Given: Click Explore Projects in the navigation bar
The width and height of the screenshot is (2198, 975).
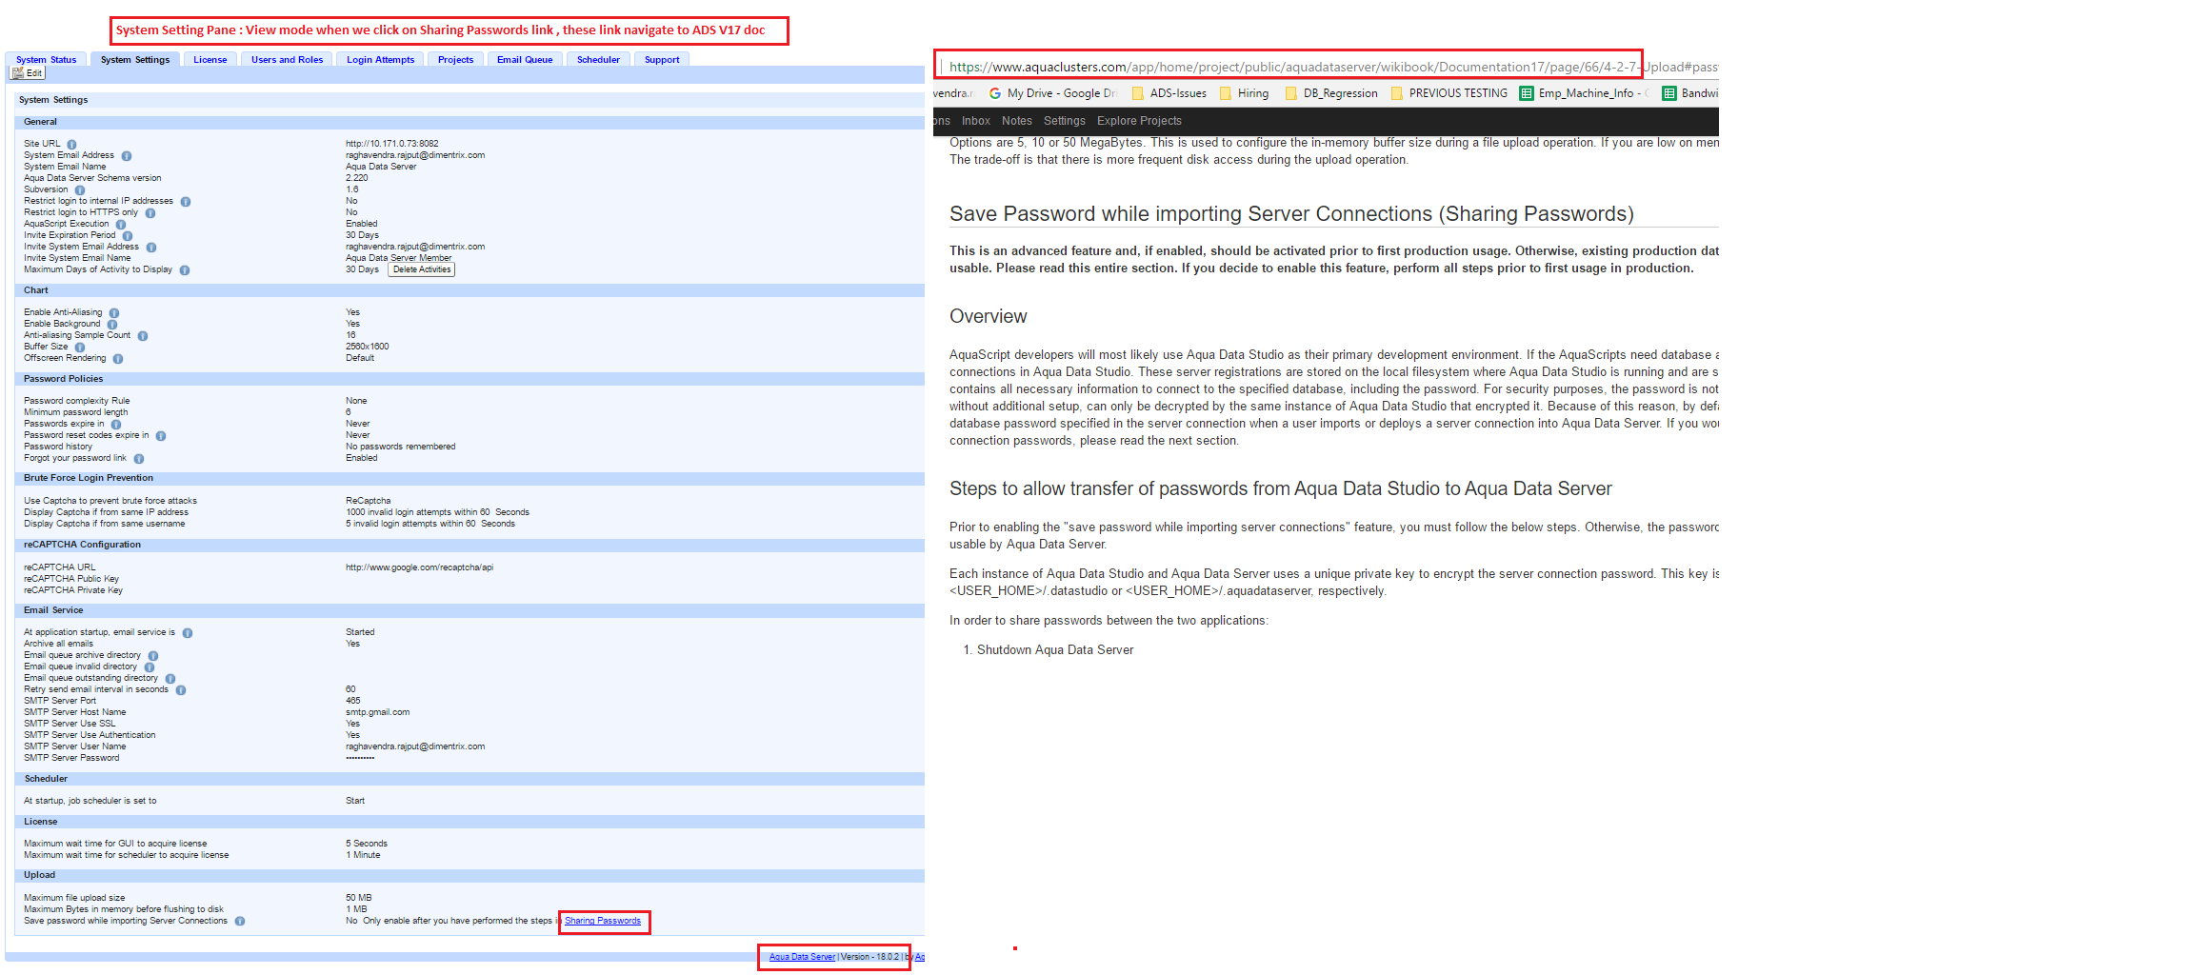Looking at the screenshot, I should (1139, 121).
